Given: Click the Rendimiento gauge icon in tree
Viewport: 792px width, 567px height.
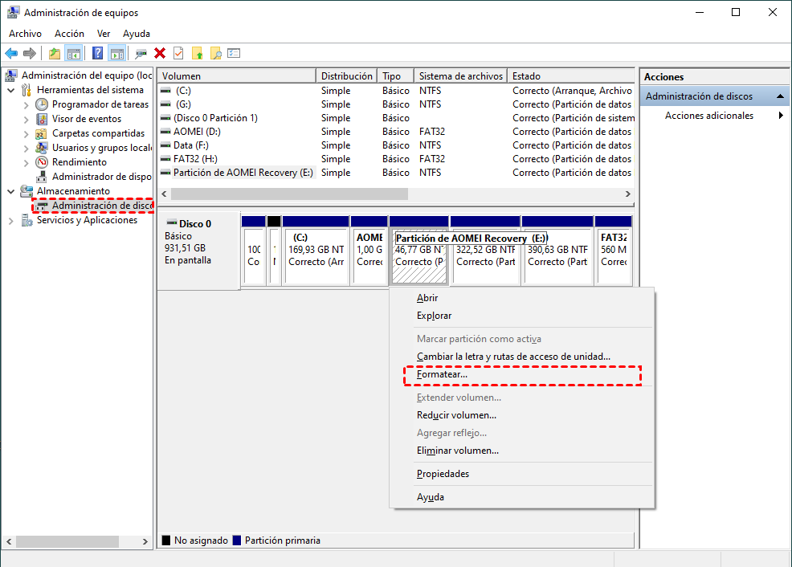Looking at the screenshot, I should [x=43, y=162].
